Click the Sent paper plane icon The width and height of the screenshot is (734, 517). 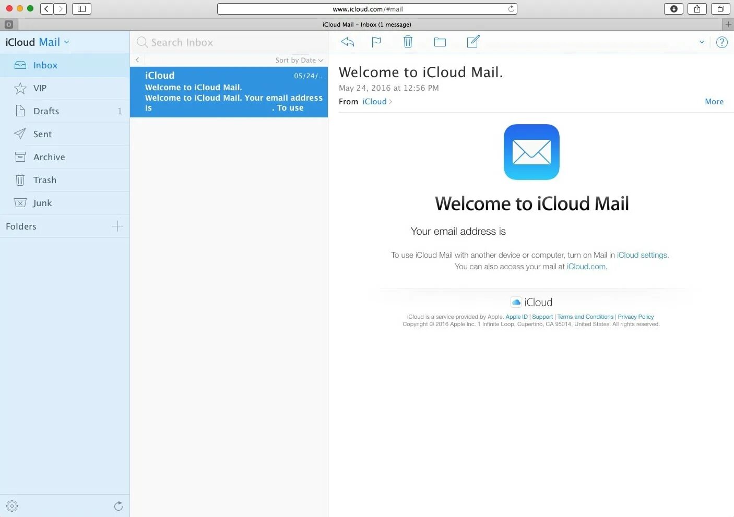(20, 134)
